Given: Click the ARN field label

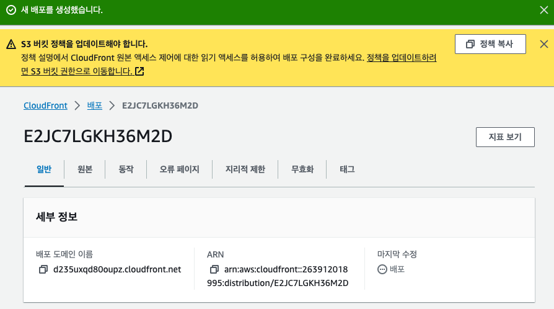Looking at the screenshot, I should tap(215, 254).
